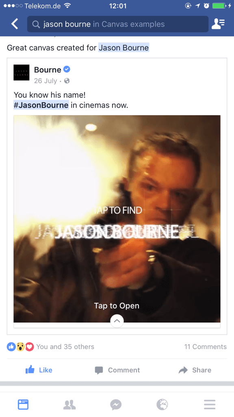Tap the reaction emoji icons
This screenshot has height=417, width=234.
point(20,347)
